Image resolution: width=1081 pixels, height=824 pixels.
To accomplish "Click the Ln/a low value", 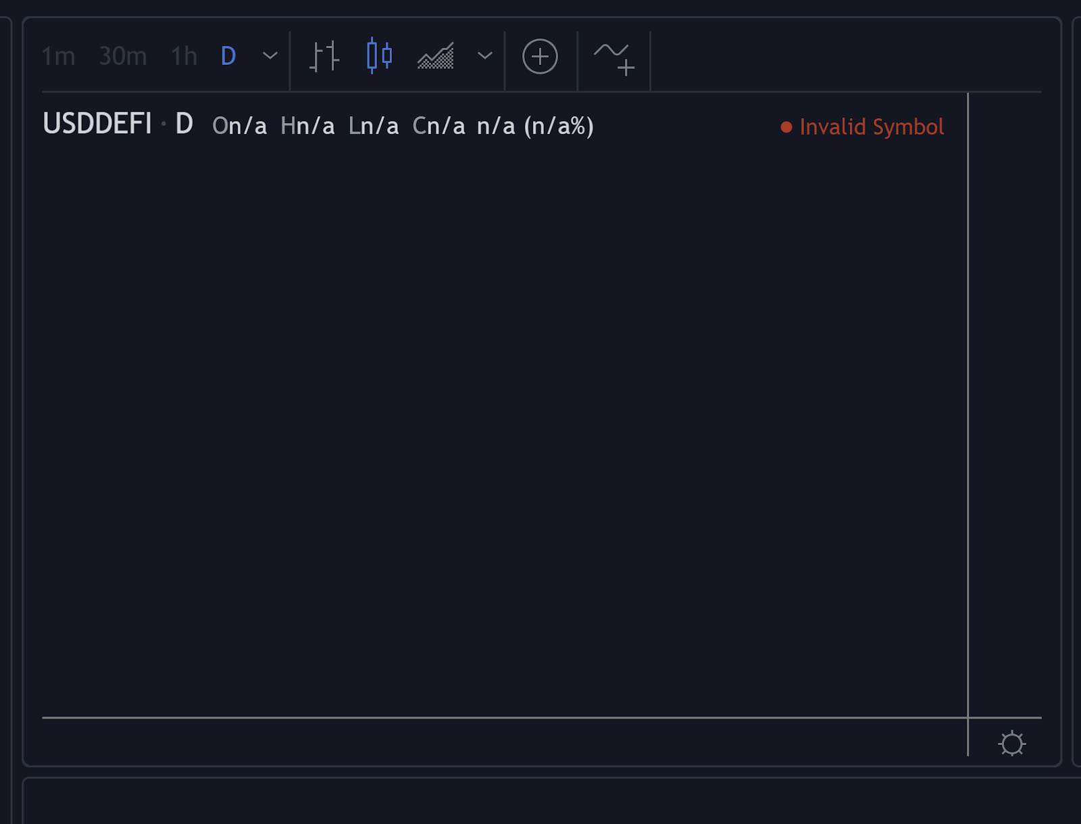I will 374,126.
